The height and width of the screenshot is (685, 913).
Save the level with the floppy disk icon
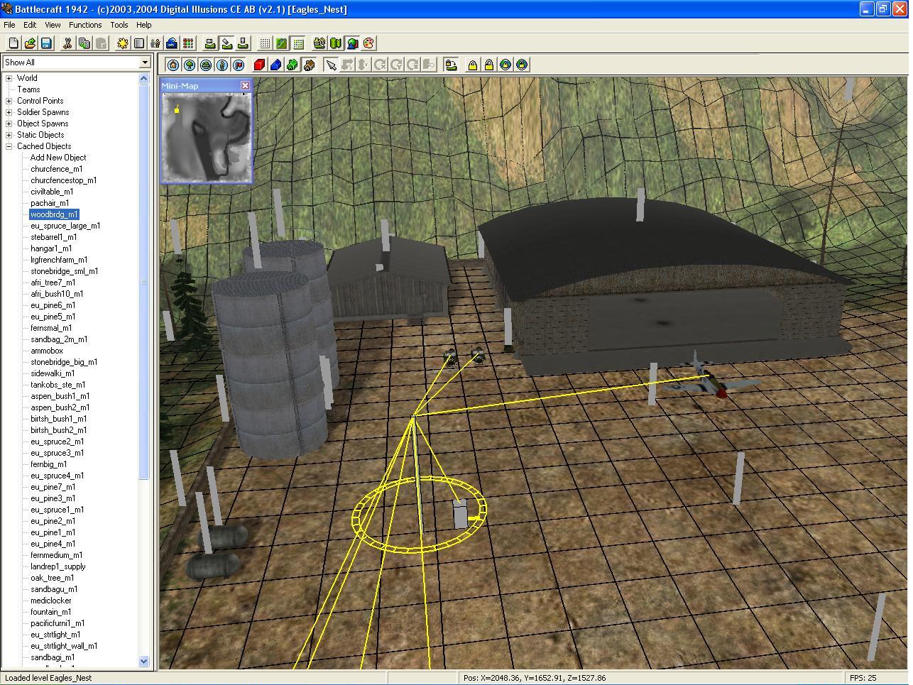[x=46, y=43]
